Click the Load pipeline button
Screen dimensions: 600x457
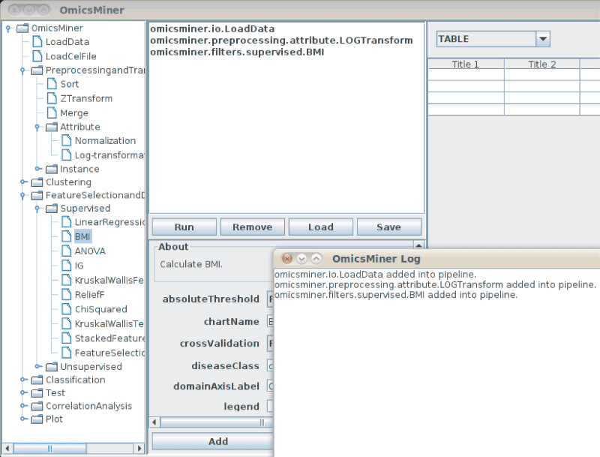(321, 227)
